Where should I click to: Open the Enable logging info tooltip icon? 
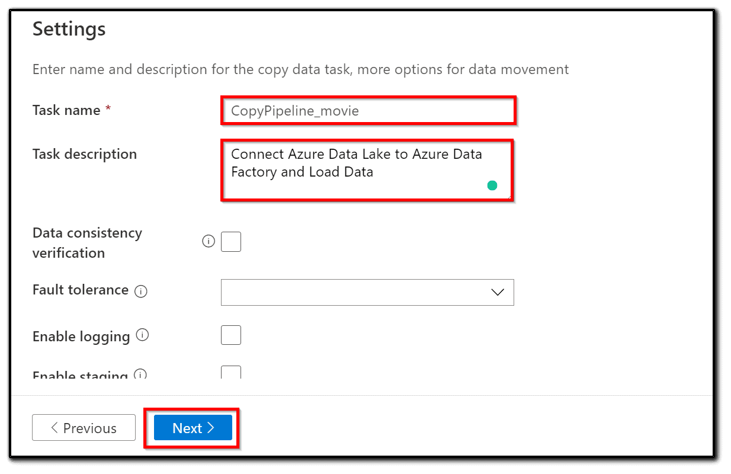point(142,335)
